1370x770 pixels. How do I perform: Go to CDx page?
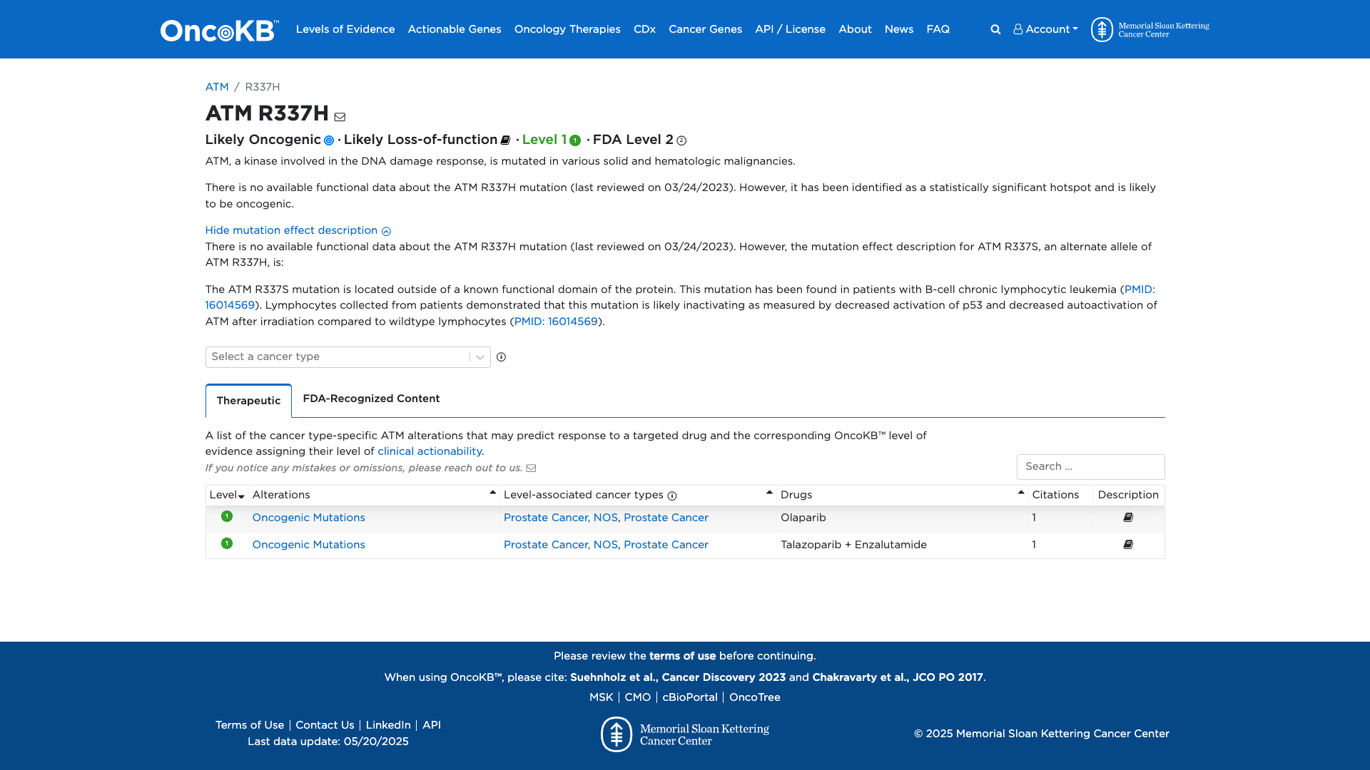pyautogui.click(x=644, y=29)
